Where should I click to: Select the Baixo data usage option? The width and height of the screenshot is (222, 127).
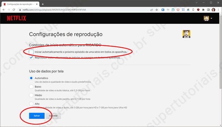coord(31,87)
